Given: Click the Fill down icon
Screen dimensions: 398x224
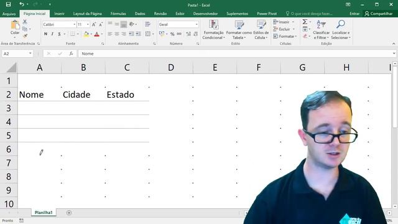Looking at the screenshot, I should [x=305, y=29].
